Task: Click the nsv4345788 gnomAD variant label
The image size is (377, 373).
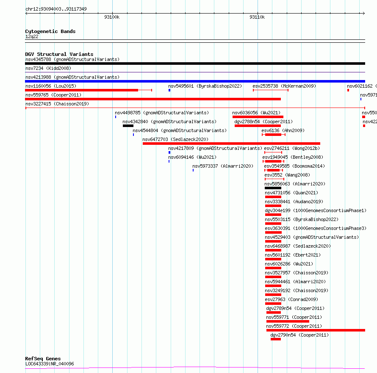Action: pos(72,59)
